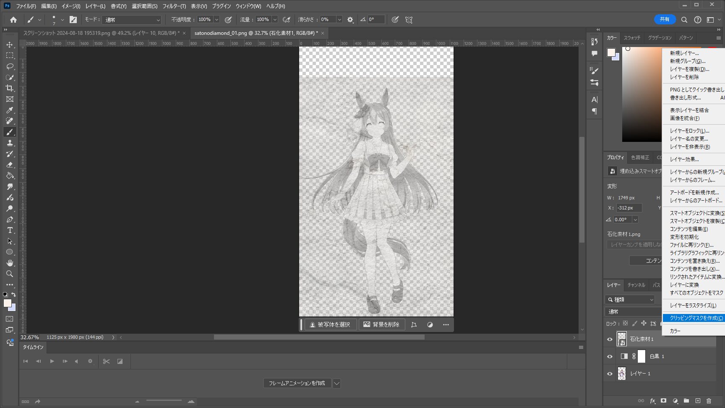Image resolution: width=725 pixels, height=408 pixels.
Task: Open the search icon at top right
Action: pyautogui.click(x=684, y=20)
